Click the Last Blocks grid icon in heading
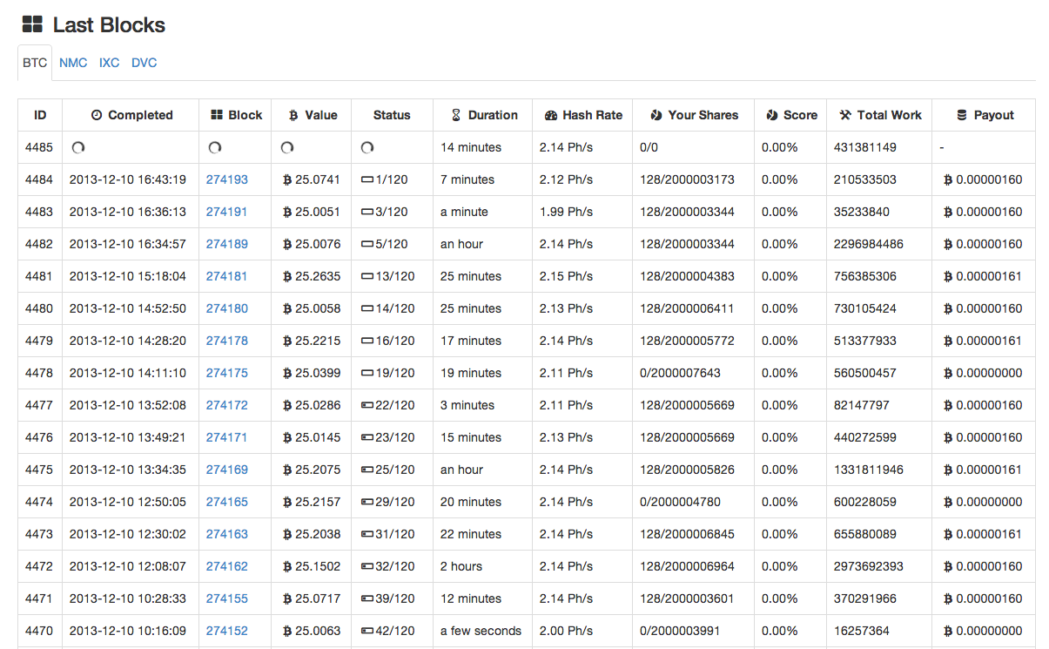This screenshot has height=649, width=1049. tap(32, 25)
